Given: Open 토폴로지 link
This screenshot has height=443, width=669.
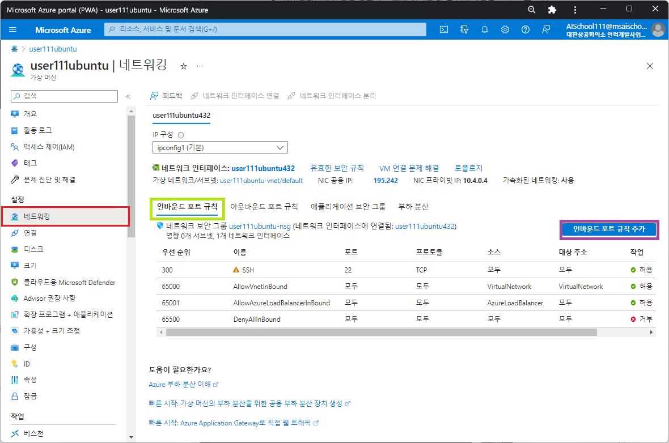Looking at the screenshot, I should [468, 168].
